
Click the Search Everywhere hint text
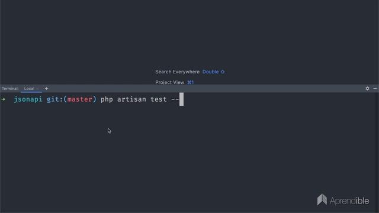pyautogui.click(x=178, y=72)
